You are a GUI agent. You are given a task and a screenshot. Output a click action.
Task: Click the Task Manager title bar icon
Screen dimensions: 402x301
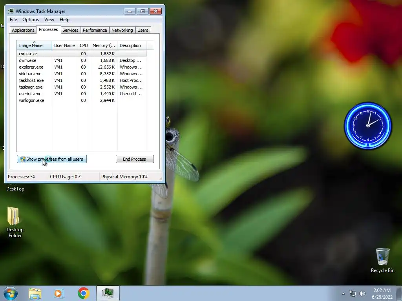tap(11, 11)
